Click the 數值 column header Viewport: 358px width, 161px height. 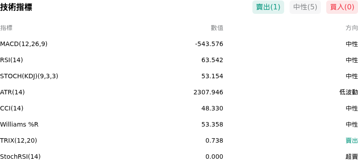click(217, 28)
